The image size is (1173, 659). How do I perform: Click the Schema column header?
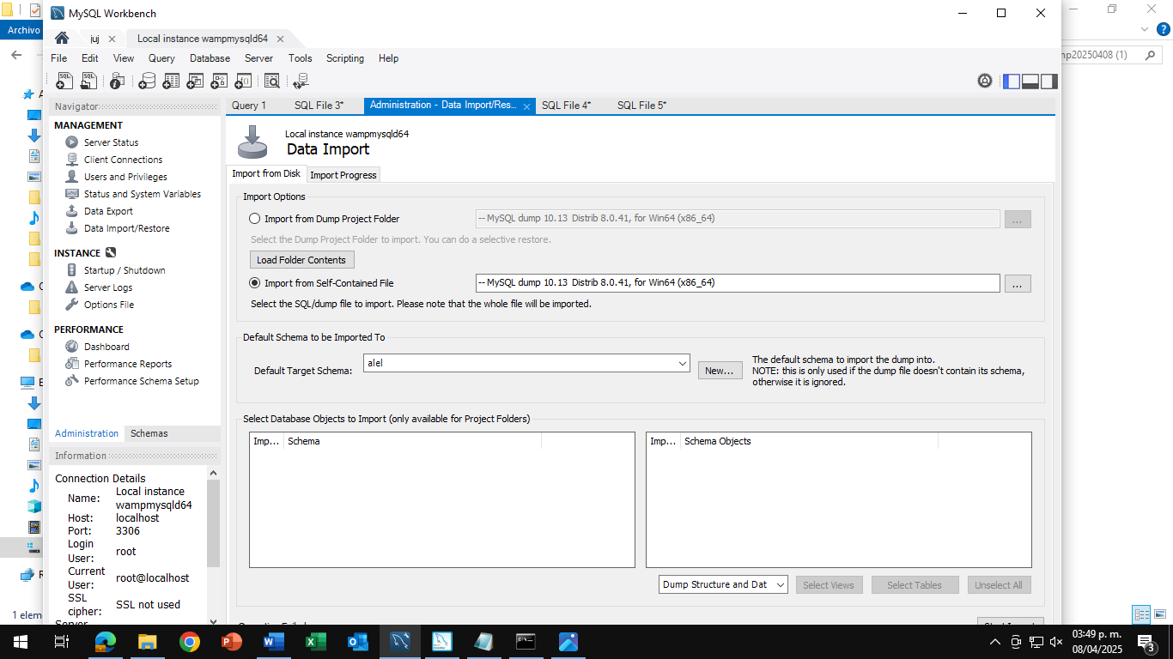(412, 441)
